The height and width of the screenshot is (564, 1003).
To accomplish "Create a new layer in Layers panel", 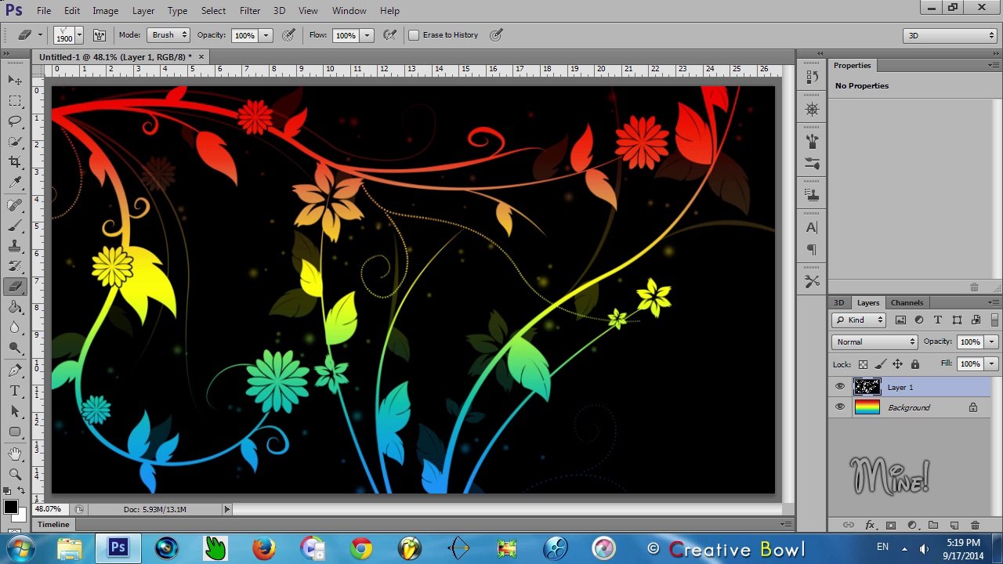I will tap(954, 525).
